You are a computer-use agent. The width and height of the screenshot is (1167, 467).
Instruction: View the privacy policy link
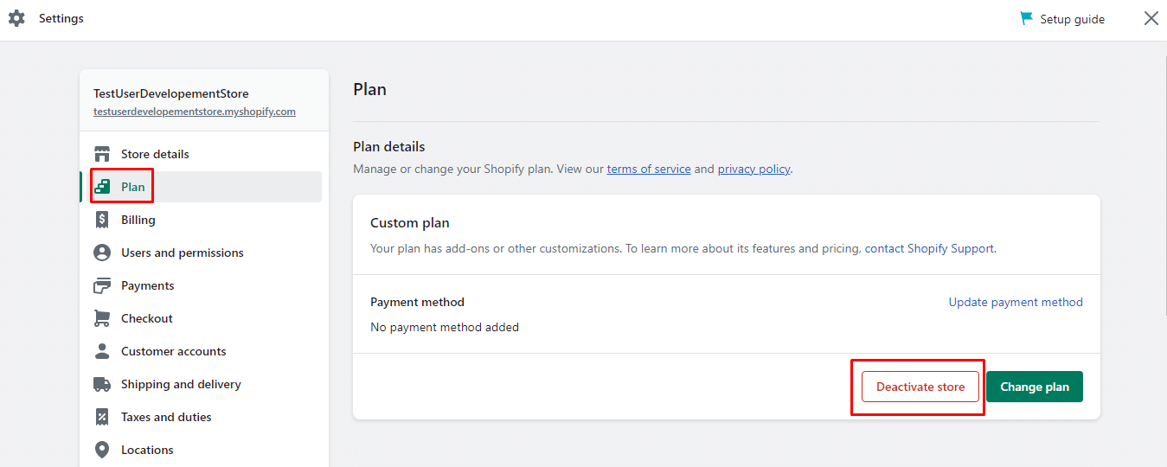753,169
